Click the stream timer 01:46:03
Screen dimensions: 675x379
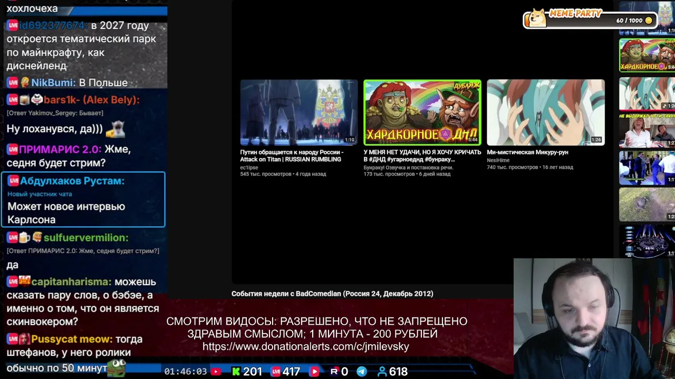[x=186, y=372]
